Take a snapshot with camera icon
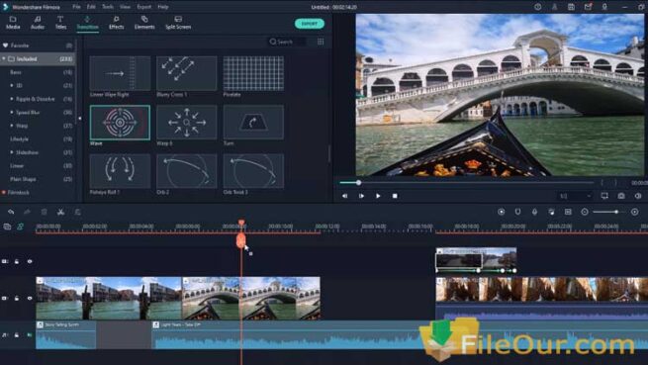Screen dimensions: 648x365 [x=621, y=196]
